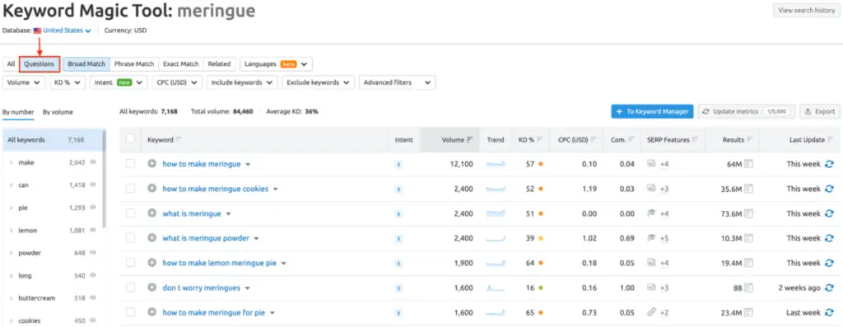
Task: Select Broad Match tab
Action: pos(86,64)
